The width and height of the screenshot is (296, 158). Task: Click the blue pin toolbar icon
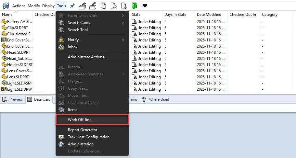[72, 6]
